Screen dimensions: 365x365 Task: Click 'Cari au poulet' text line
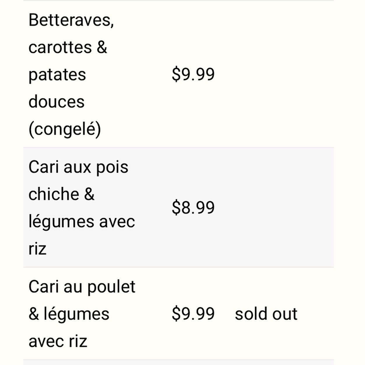click(x=82, y=287)
